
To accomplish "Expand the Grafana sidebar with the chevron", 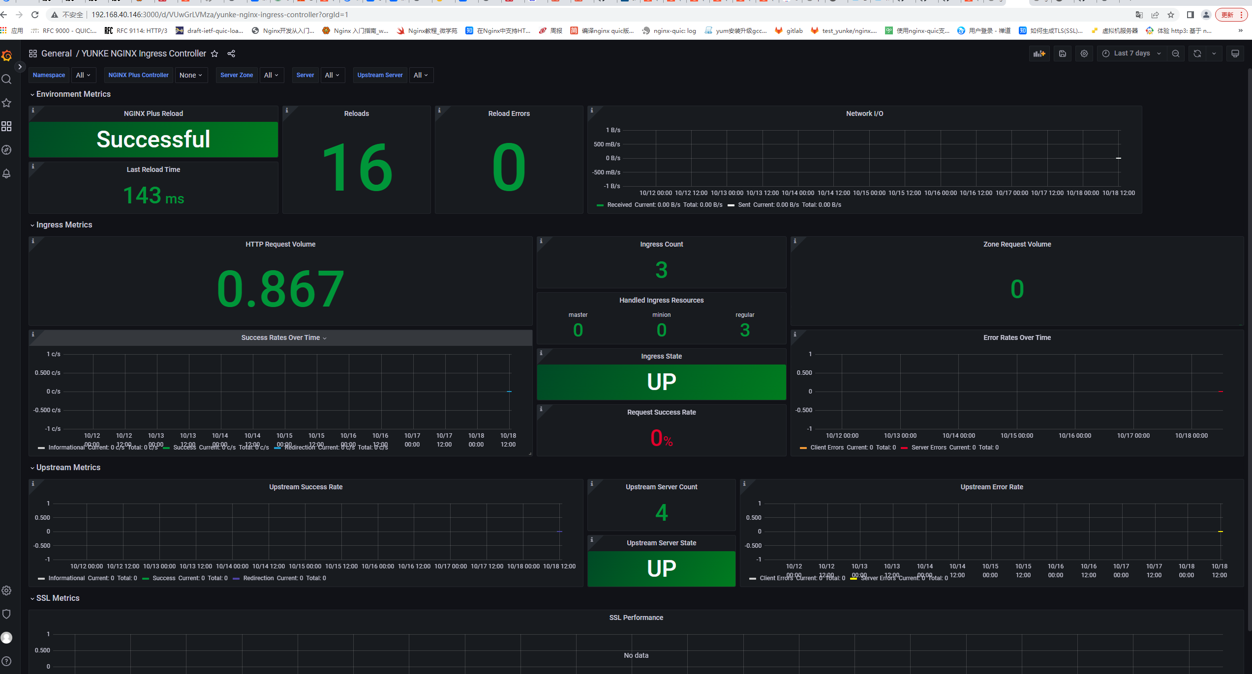I will [x=20, y=67].
